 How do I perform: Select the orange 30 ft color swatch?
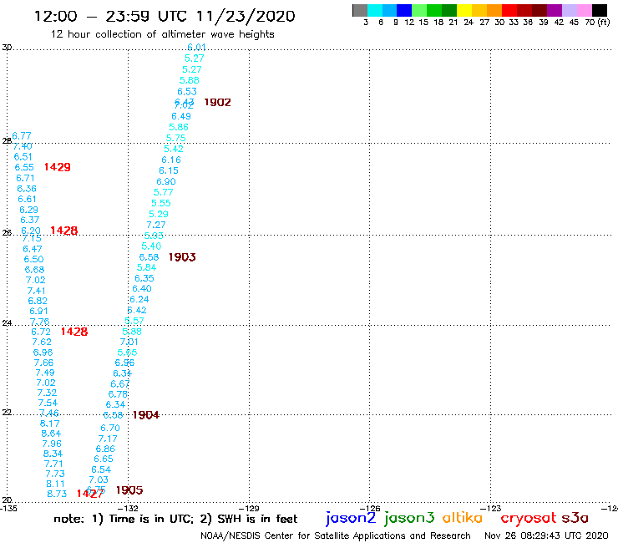tap(494, 10)
